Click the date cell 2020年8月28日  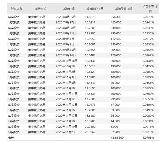pos(66,28)
